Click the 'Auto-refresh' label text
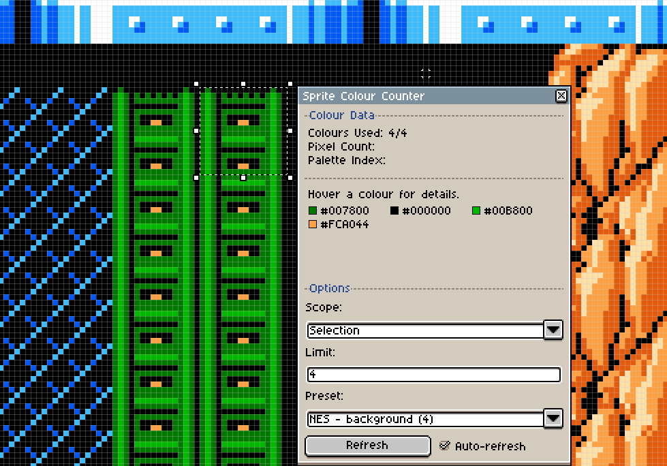This screenshot has width=667, height=466. [490, 446]
